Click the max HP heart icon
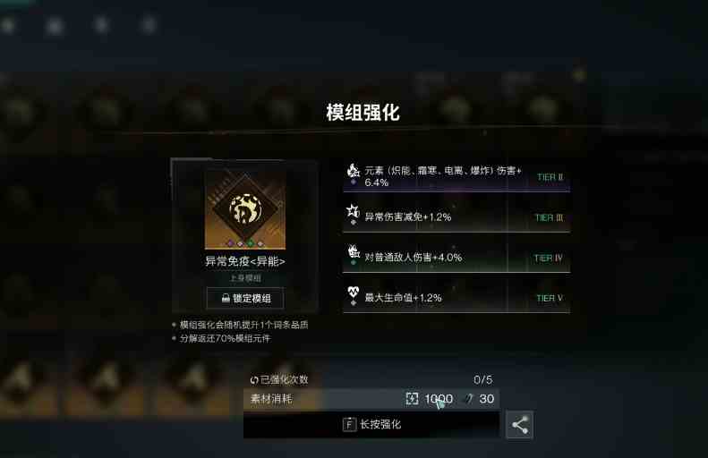Screen dimensions: 708x458 pyautogui.click(x=353, y=292)
